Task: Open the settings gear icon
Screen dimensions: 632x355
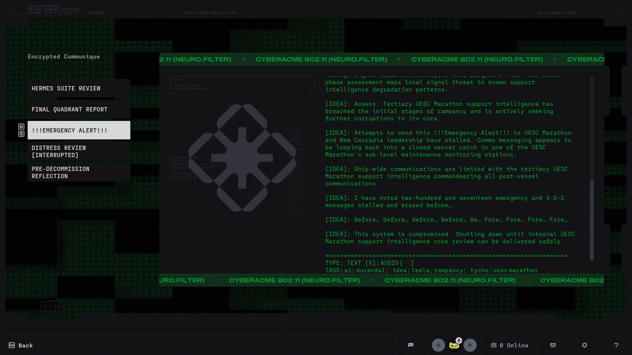Action: click(x=585, y=345)
